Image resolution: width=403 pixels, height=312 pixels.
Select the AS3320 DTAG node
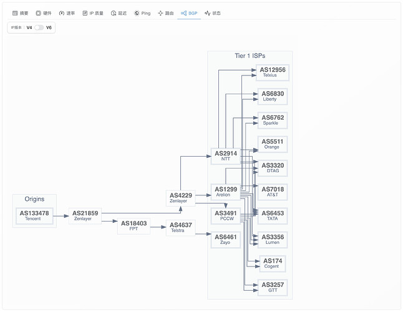[x=273, y=168]
